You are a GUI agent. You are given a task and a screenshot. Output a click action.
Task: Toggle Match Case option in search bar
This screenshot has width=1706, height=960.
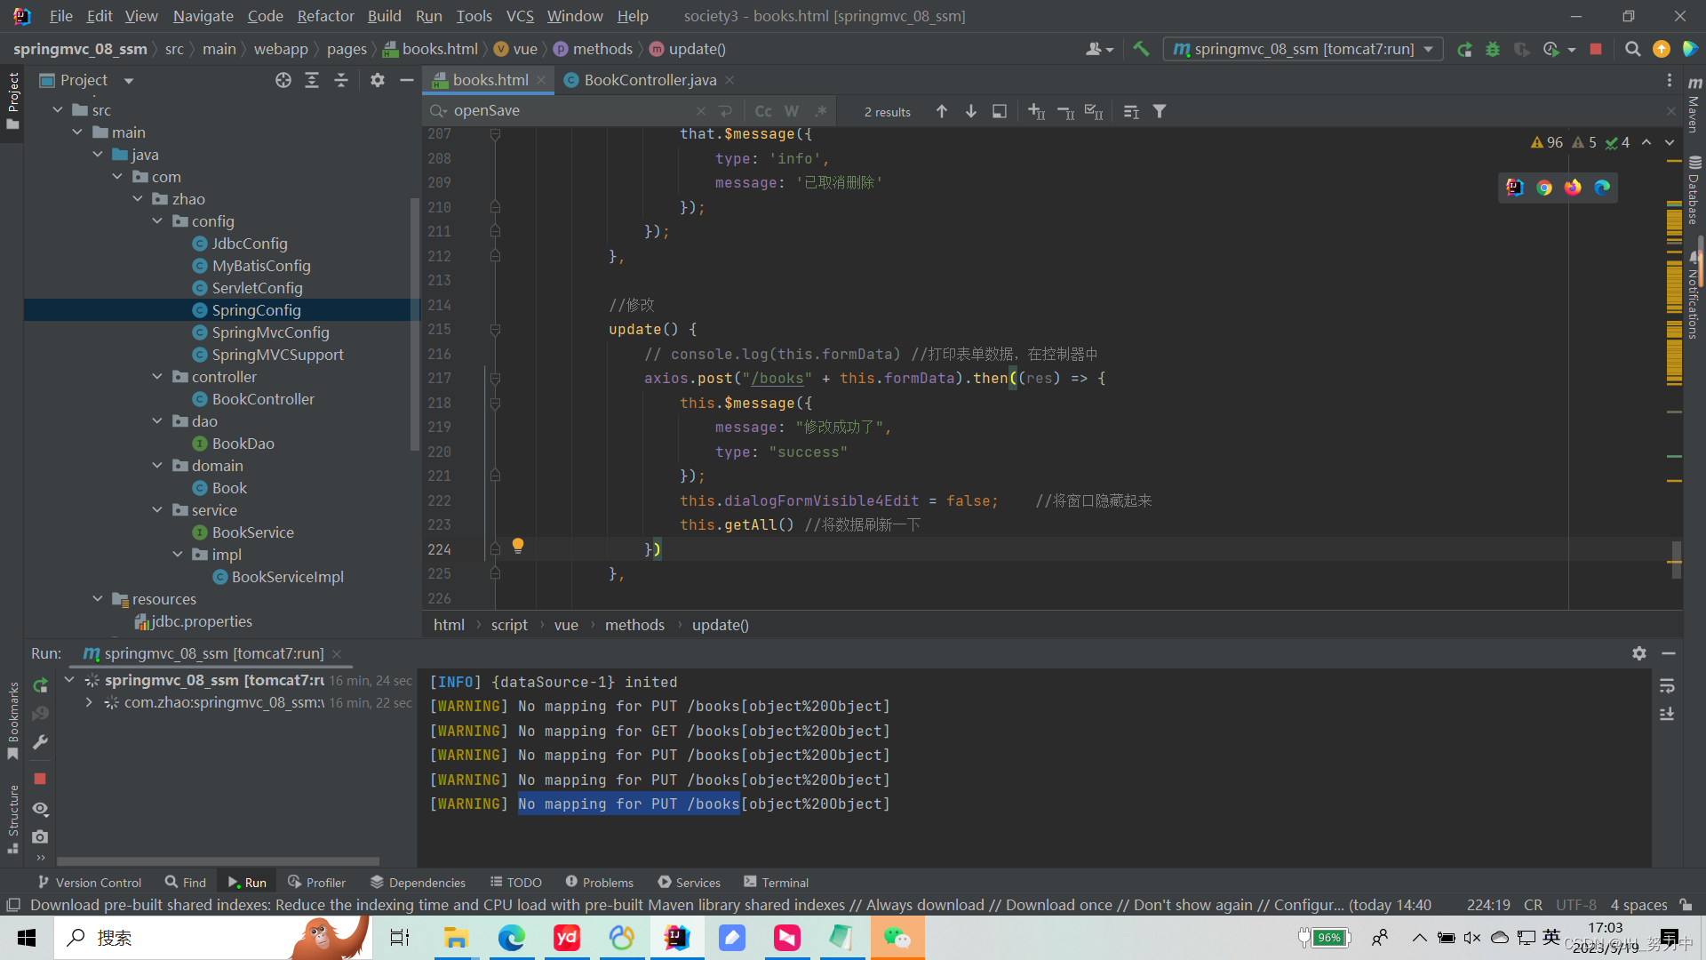pyautogui.click(x=762, y=111)
